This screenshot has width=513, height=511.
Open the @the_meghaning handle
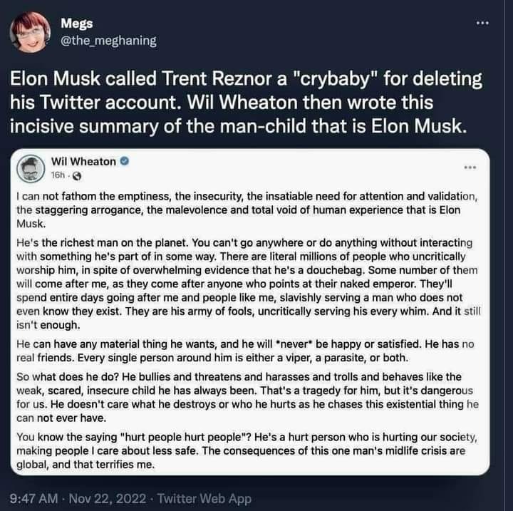(108, 41)
